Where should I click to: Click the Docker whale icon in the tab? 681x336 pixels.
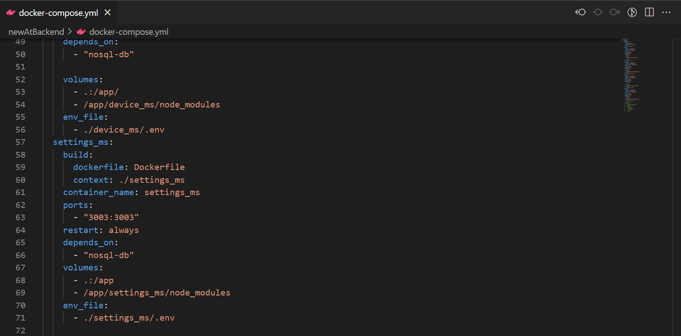point(11,13)
